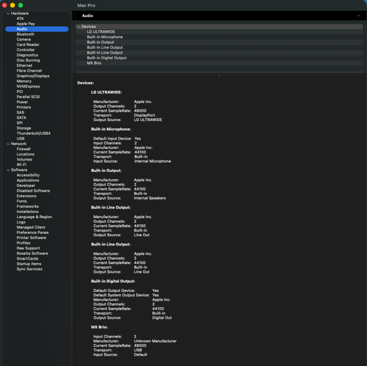Screen dimensions: 367x366
Task: Open Frameworks entry
Action: click(28, 206)
